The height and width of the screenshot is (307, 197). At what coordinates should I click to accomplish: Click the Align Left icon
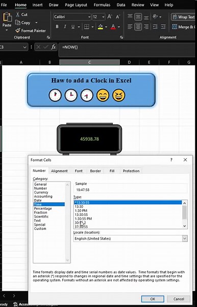[130, 27]
